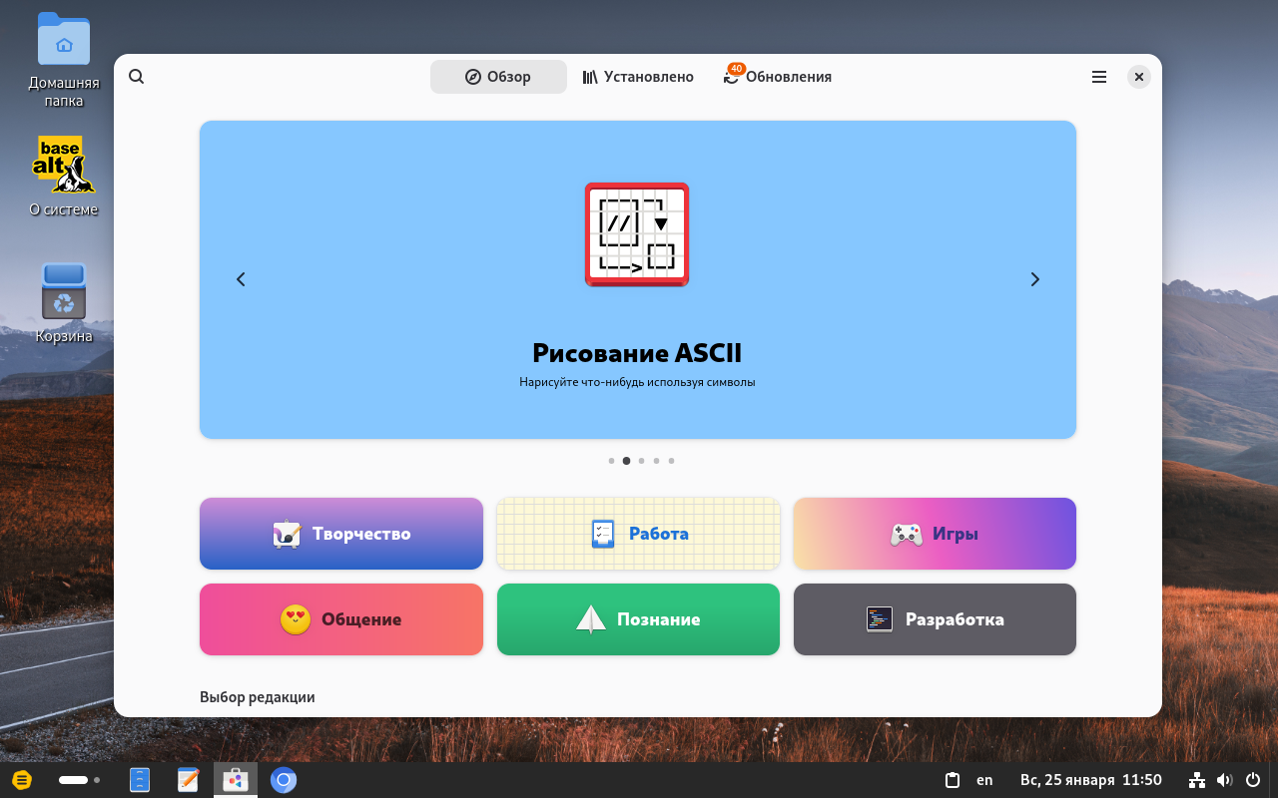1278x798 pixels.
Task: Open the Игры category via gamepad icon
Action: coord(907,534)
